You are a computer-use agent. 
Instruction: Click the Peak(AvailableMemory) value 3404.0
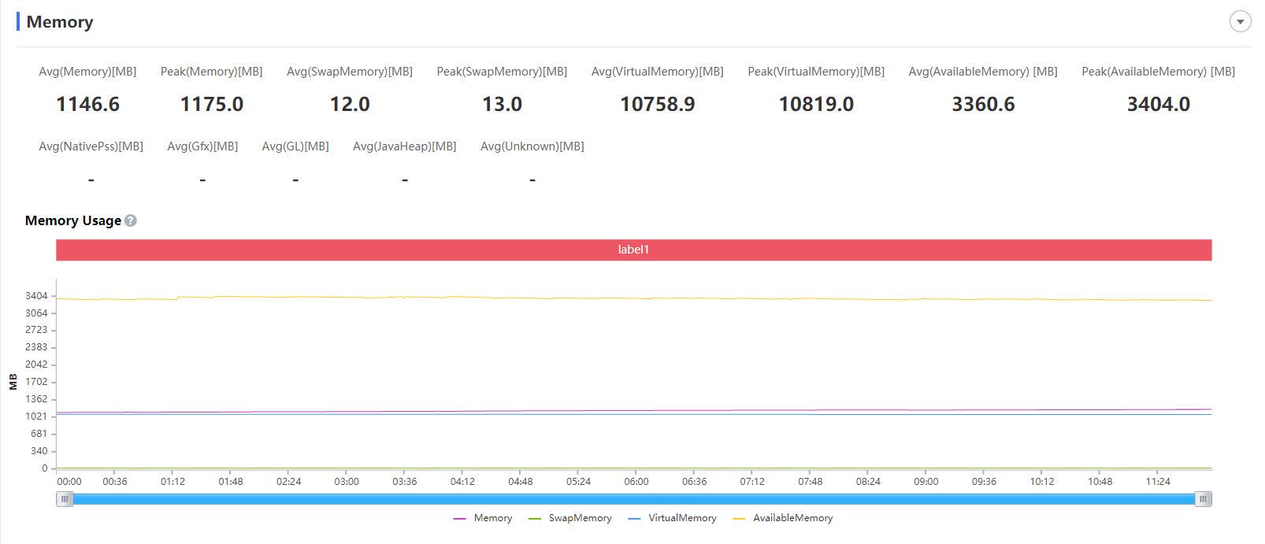[1158, 104]
